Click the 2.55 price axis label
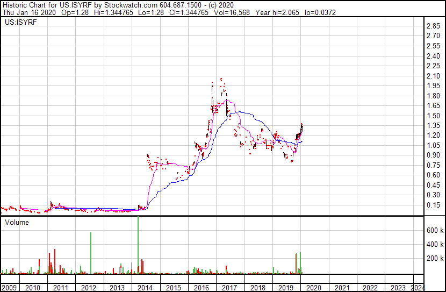 pos(433,46)
